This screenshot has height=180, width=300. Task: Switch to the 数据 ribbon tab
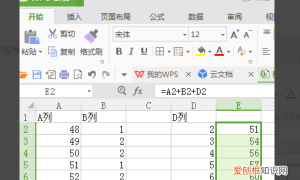click(195, 17)
